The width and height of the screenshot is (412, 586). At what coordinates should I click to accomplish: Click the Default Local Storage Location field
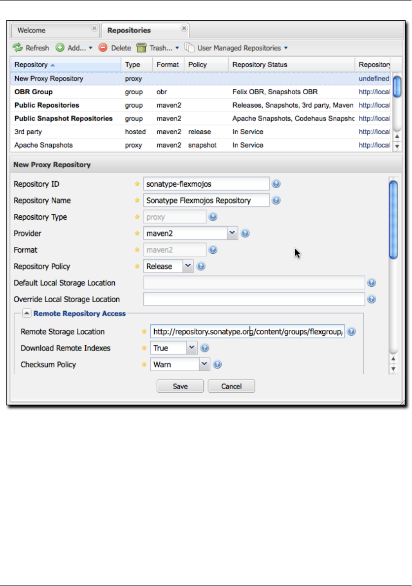[x=254, y=282]
